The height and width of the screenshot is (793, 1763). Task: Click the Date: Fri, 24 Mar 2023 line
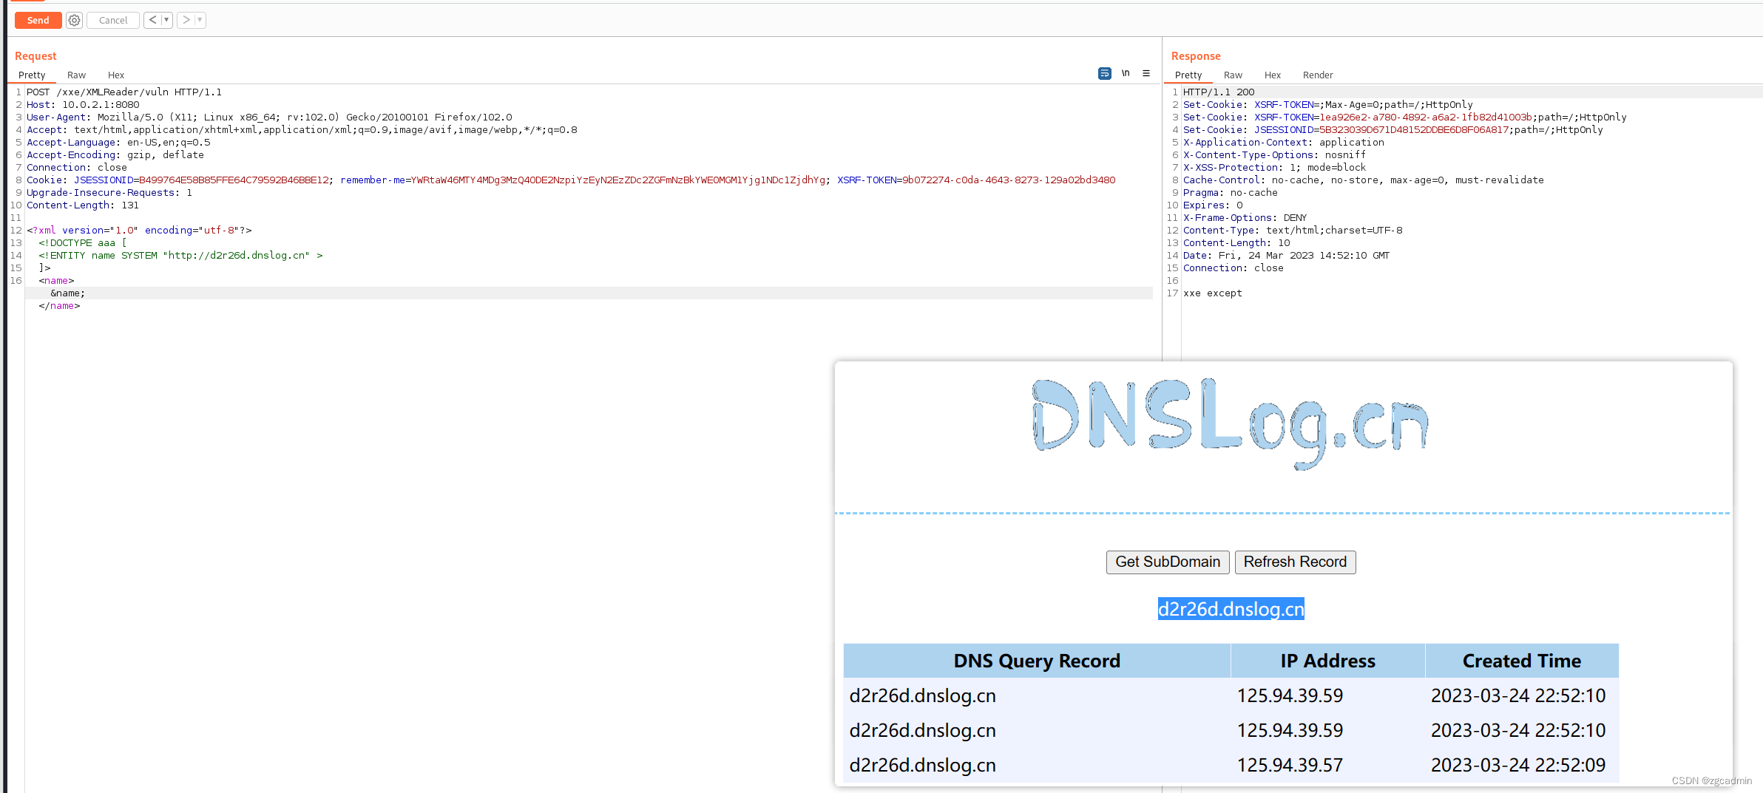point(1287,256)
